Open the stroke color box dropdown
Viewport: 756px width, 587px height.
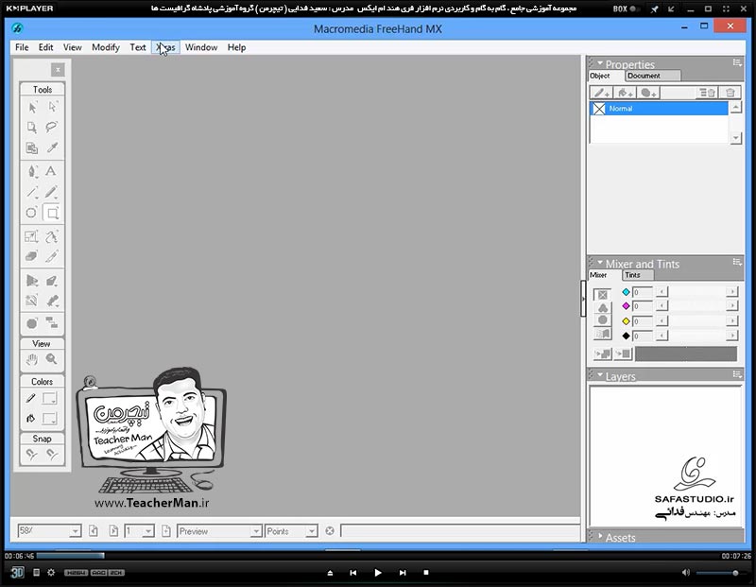pos(50,398)
